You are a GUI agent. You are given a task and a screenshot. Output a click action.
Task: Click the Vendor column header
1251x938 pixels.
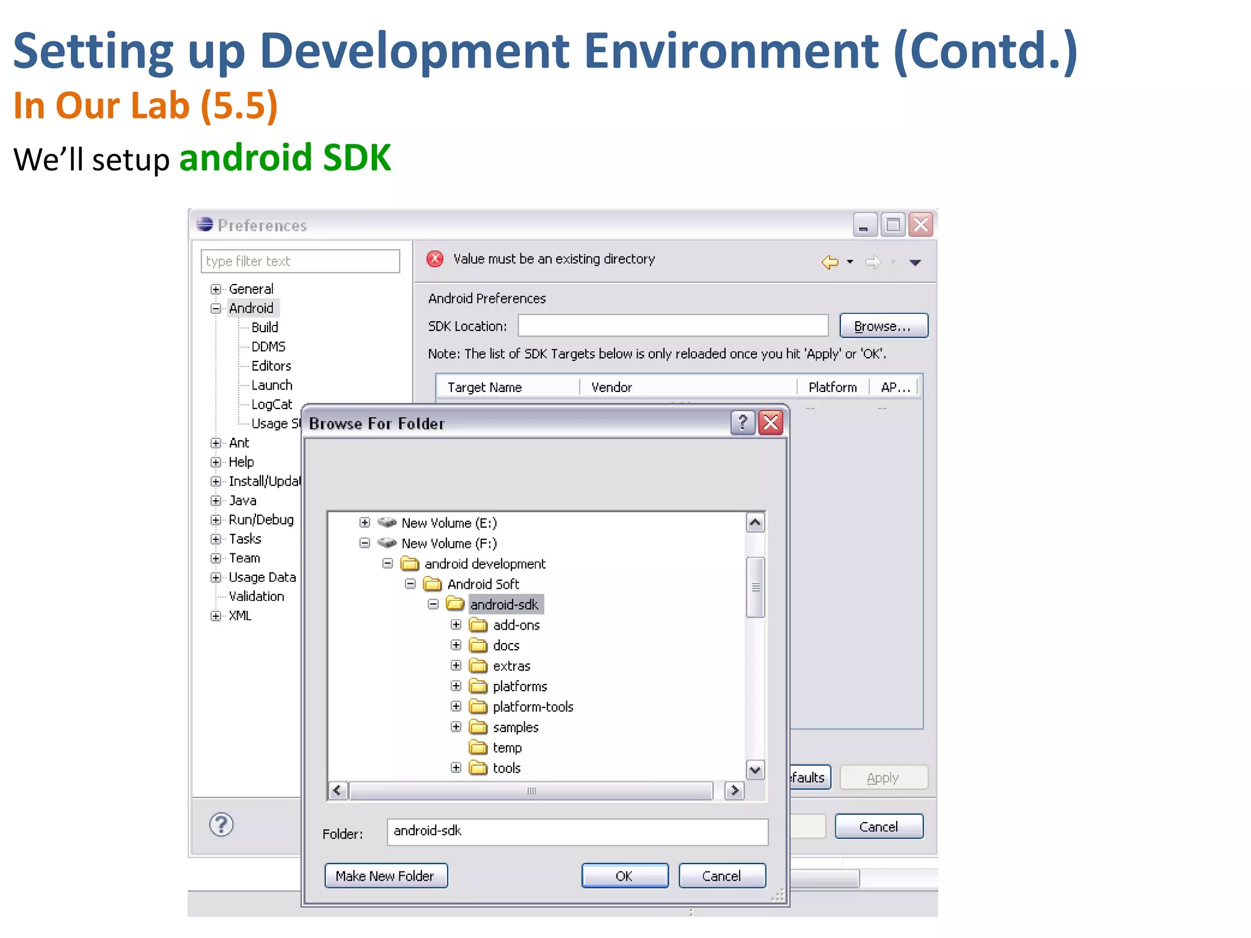[688, 387]
